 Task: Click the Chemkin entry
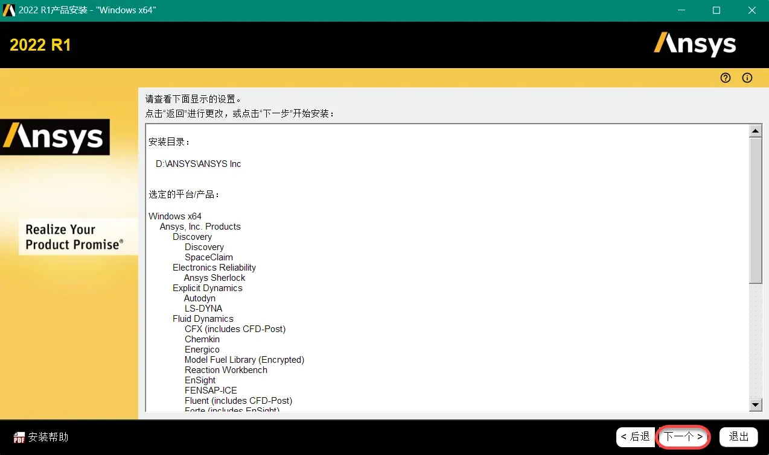202,339
